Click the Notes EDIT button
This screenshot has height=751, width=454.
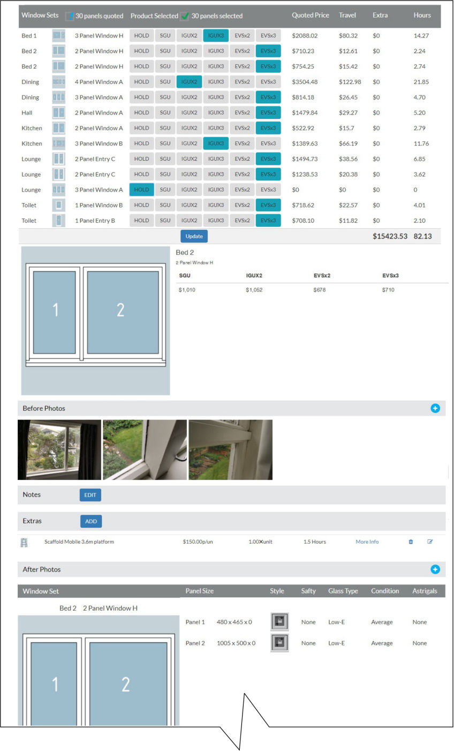click(x=90, y=495)
